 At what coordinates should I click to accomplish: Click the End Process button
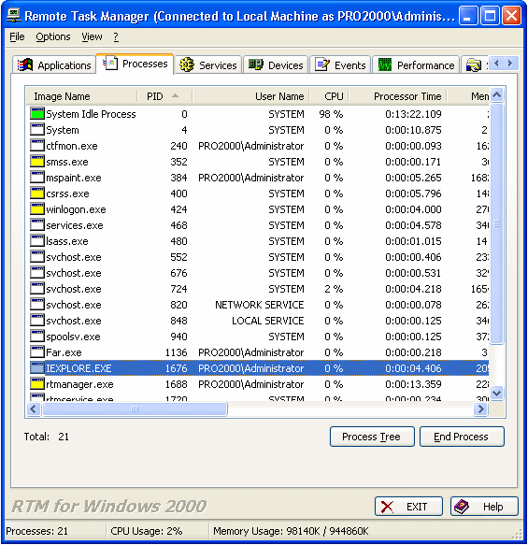click(x=462, y=437)
